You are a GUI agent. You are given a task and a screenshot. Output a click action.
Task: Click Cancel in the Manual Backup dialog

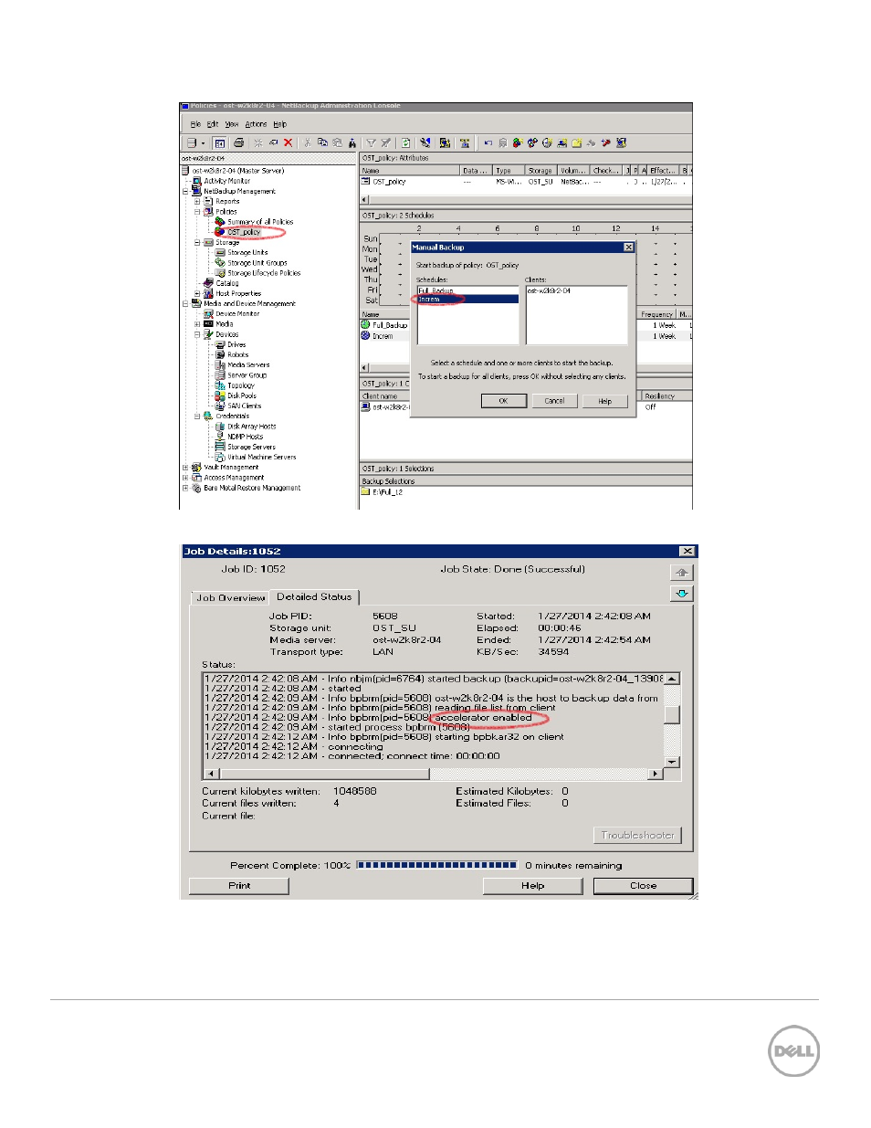[x=554, y=401]
